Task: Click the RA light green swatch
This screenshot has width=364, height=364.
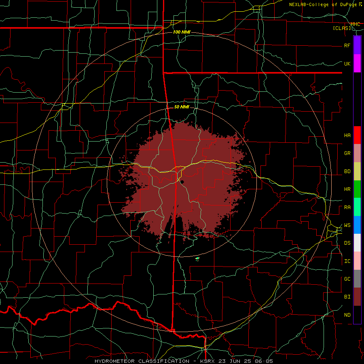Action: tap(357, 207)
